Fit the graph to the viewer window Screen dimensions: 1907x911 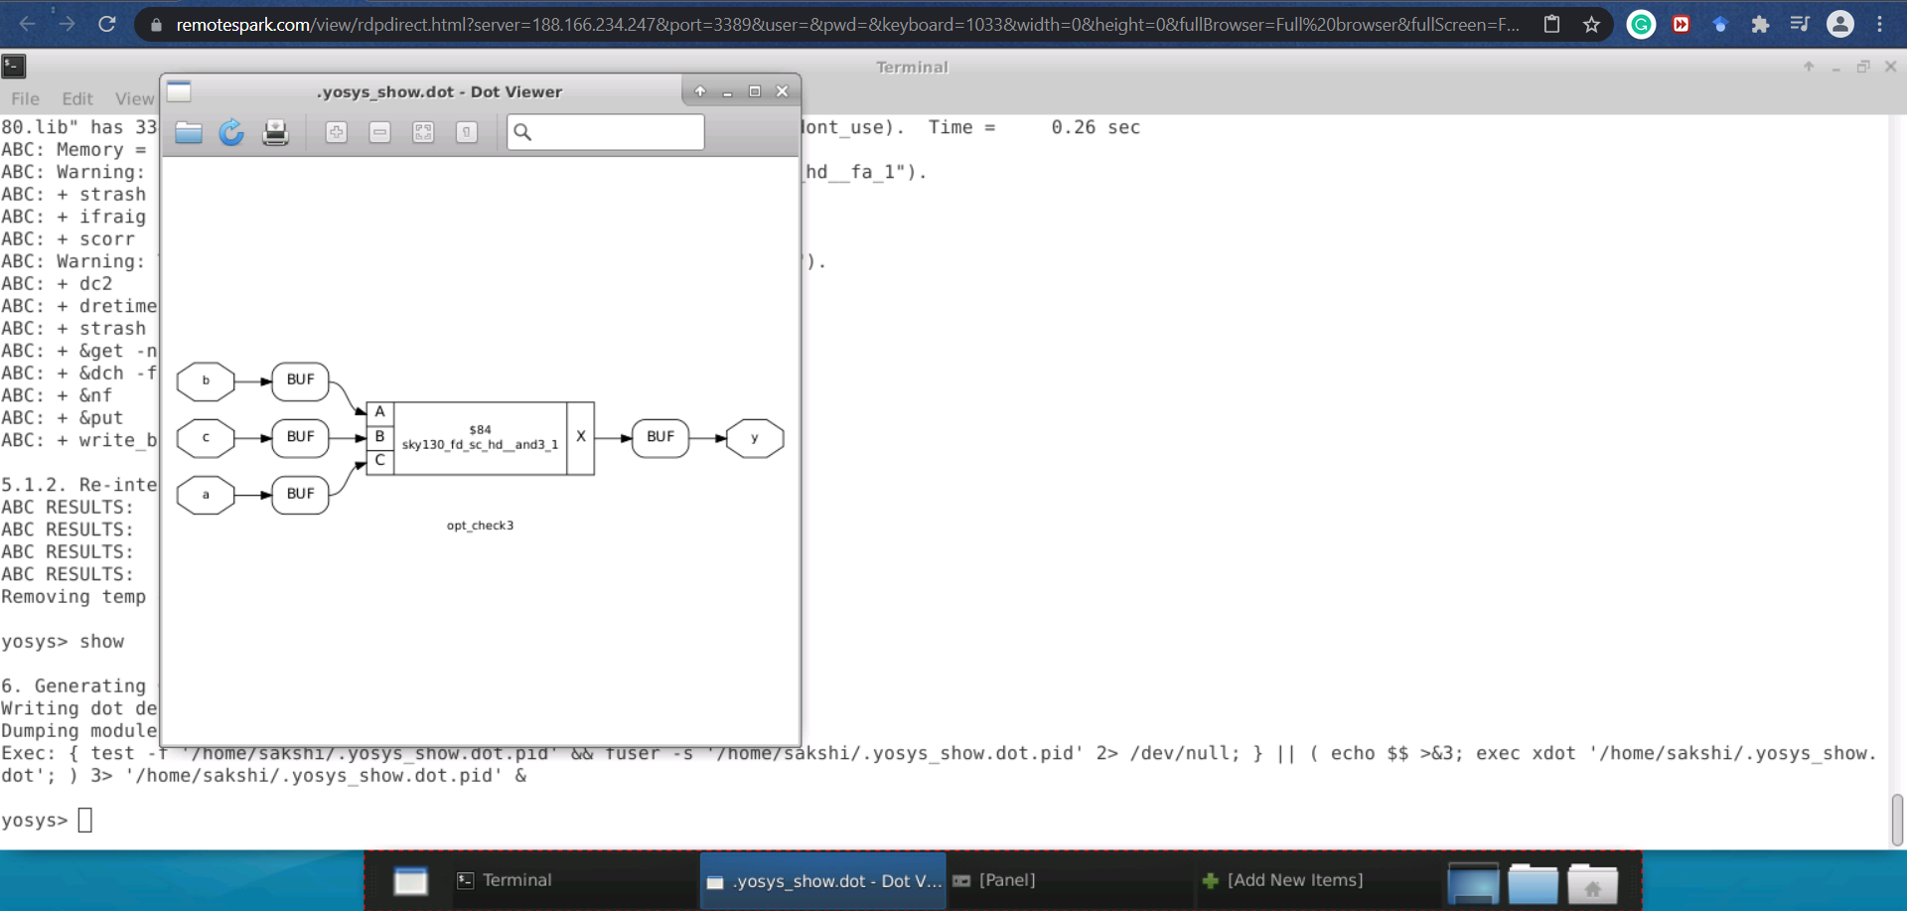click(x=423, y=132)
